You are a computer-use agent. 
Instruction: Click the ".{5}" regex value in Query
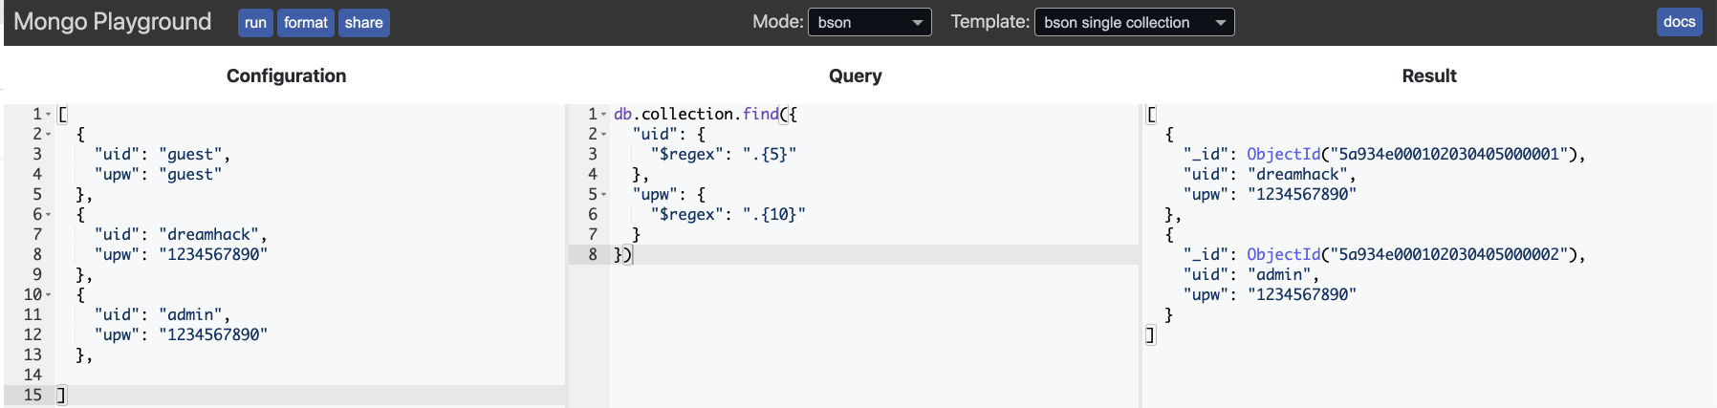[x=770, y=154]
